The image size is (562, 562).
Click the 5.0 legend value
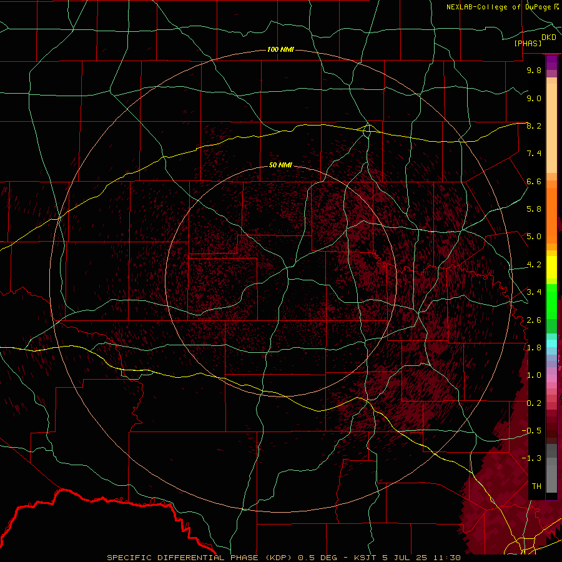point(534,237)
